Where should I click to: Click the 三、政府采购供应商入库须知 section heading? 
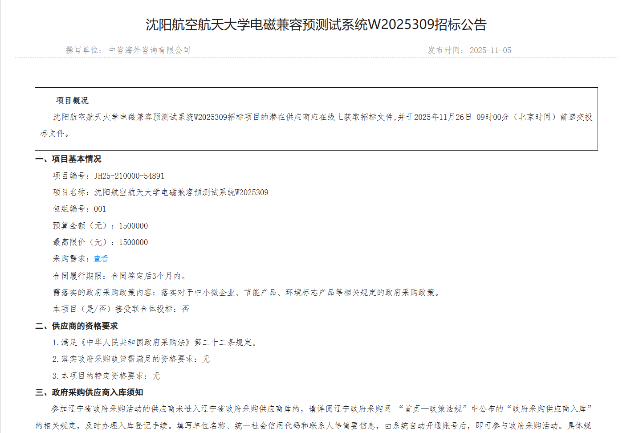pyautogui.click(x=89, y=392)
